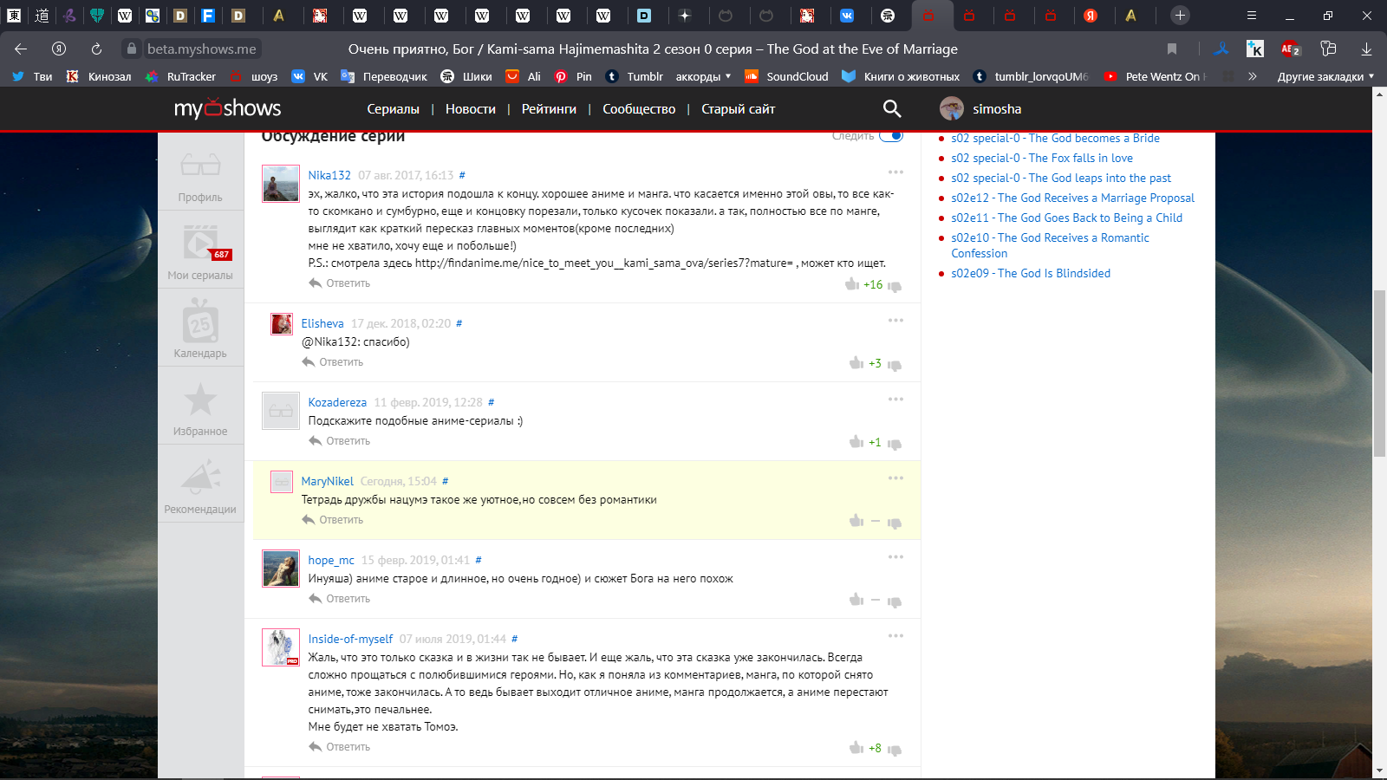Open special The Fox falls in love
Viewport: 1387px width, 780px height.
(1042, 158)
